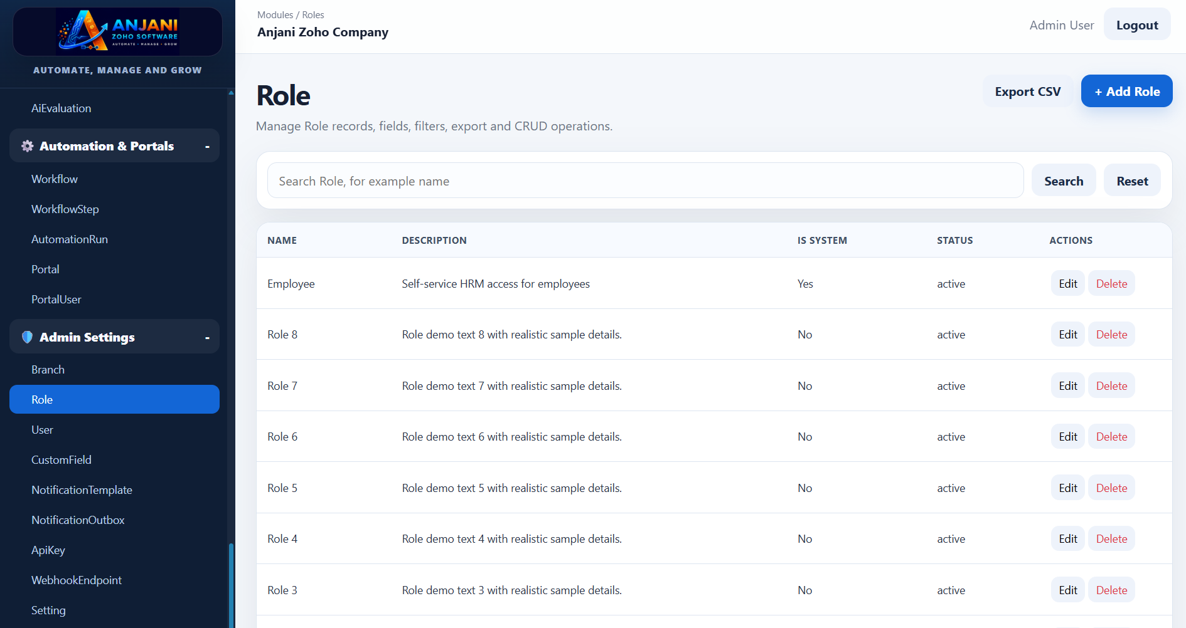Delete the Employee role
The width and height of the screenshot is (1186, 628).
(x=1111, y=284)
